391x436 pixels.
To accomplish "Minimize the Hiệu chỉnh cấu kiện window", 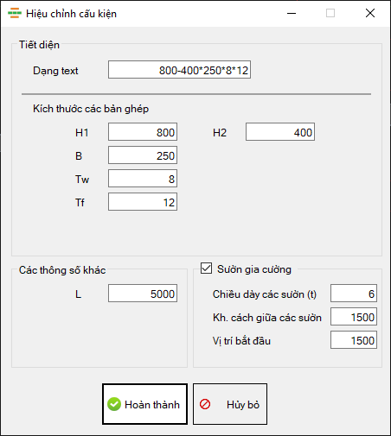I will (x=292, y=13).
